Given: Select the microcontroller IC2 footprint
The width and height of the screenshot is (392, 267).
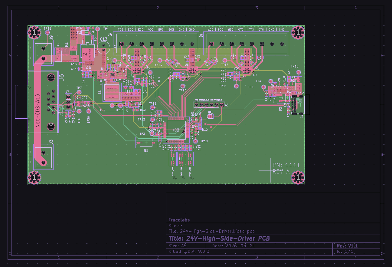Looking at the screenshot, I should pos(176,130).
